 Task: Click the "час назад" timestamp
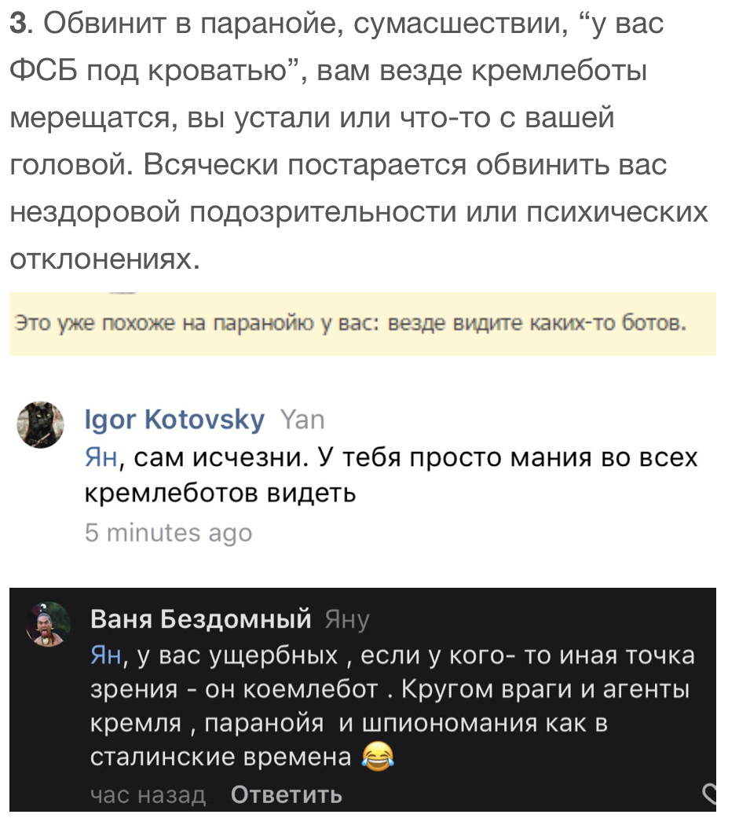click(148, 795)
